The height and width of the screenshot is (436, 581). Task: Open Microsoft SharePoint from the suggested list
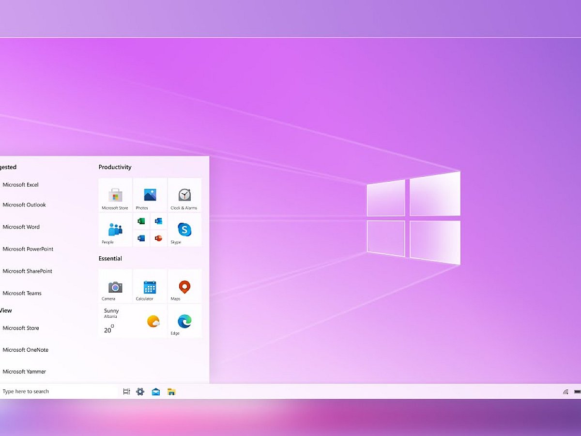click(x=27, y=271)
